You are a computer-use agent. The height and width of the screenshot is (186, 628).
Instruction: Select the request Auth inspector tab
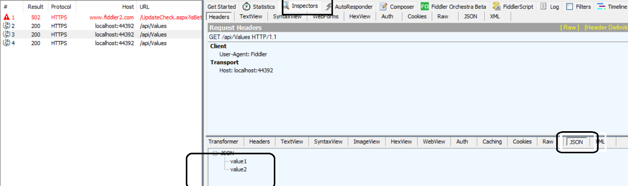coord(387,16)
